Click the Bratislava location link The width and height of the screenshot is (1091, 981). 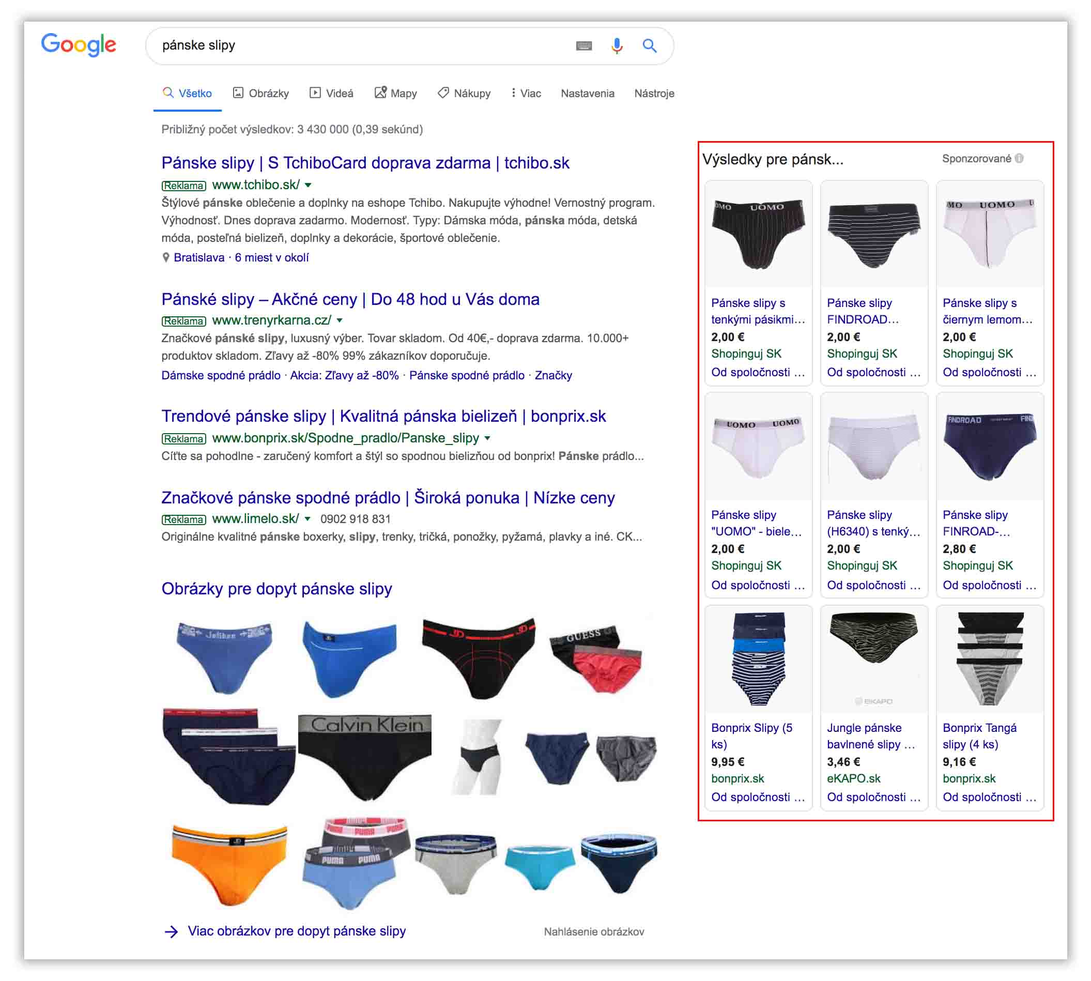[199, 257]
